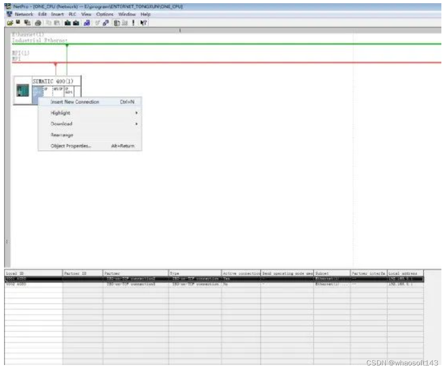Click the Subnet column header

(332, 273)
